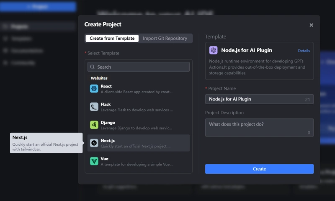This screenshot has width=335, height=201.
Task: Click the Select Template label
Action: point(103,53)
